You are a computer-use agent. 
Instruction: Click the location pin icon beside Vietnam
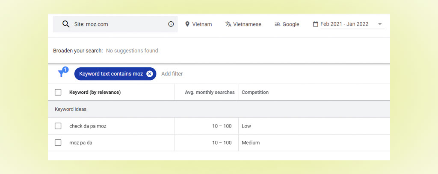[x=187, y=24]
